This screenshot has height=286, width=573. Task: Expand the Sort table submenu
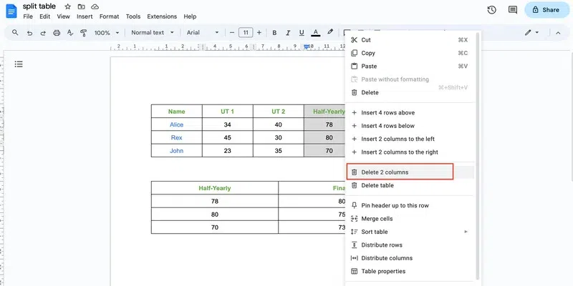pos(410,232)
